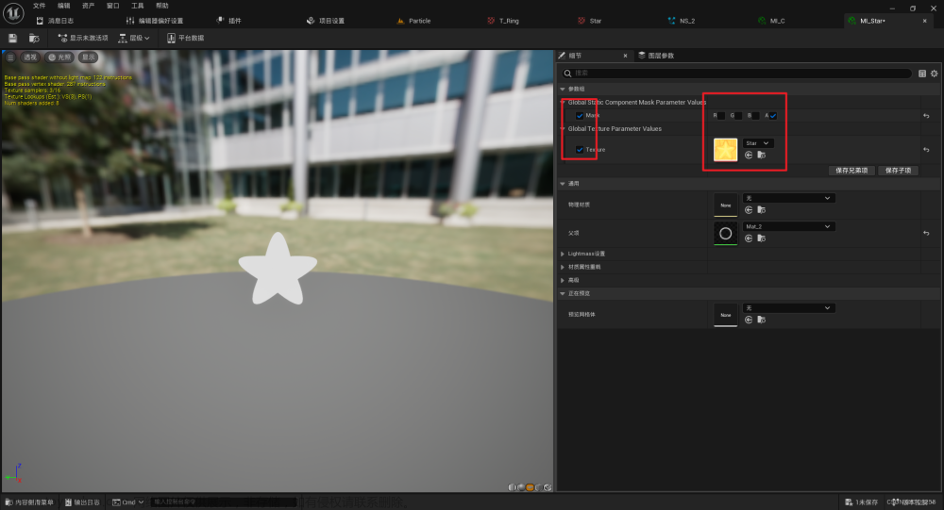The width and height of the screenshot is (944, 510).
Task: Open 平台数据 platform stats
Action: tap(185, 38)
